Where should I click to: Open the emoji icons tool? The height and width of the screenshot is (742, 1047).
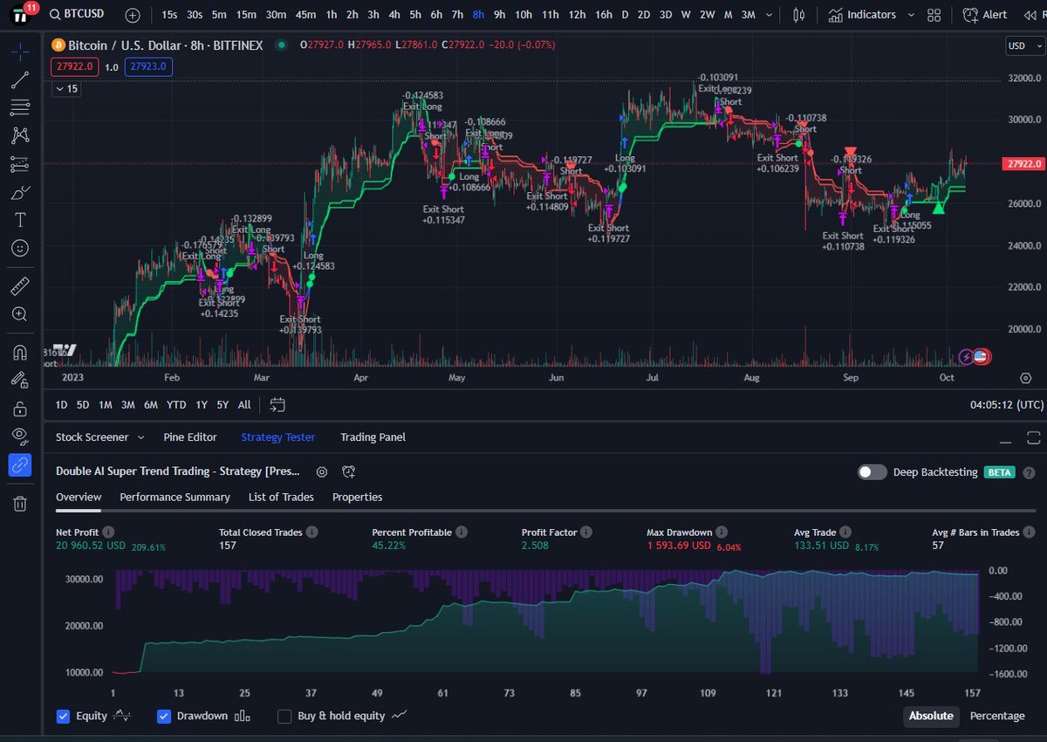20,248
